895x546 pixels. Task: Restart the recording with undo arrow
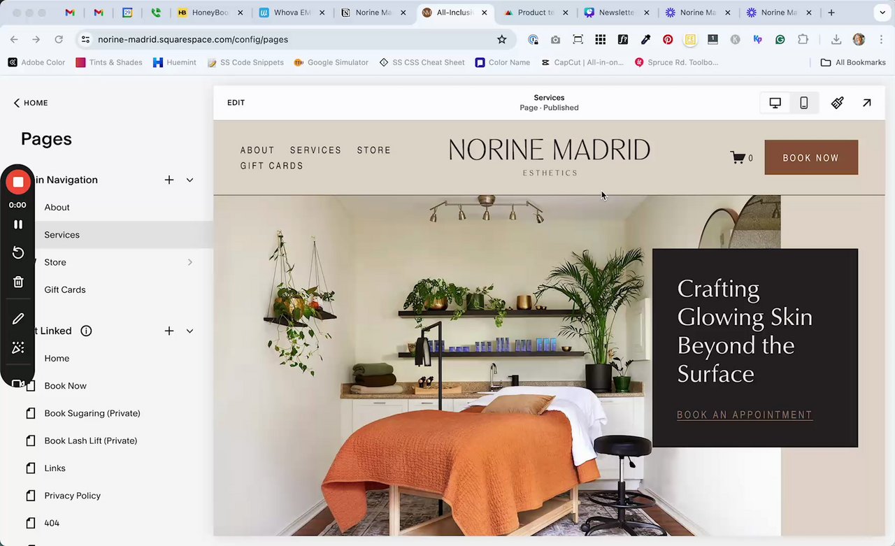point(18,253)
